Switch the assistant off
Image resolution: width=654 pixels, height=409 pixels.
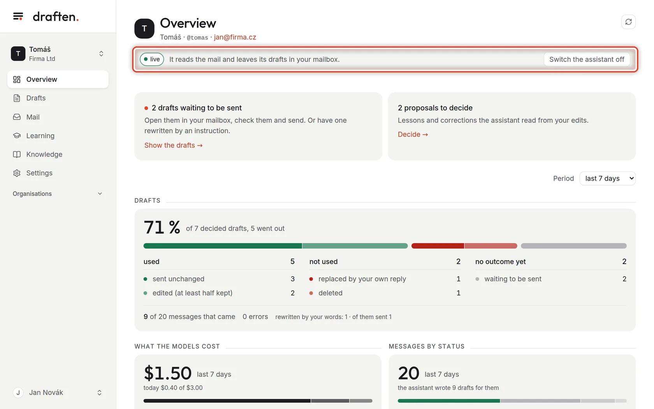pyautogui.click(x=587, y=59)
